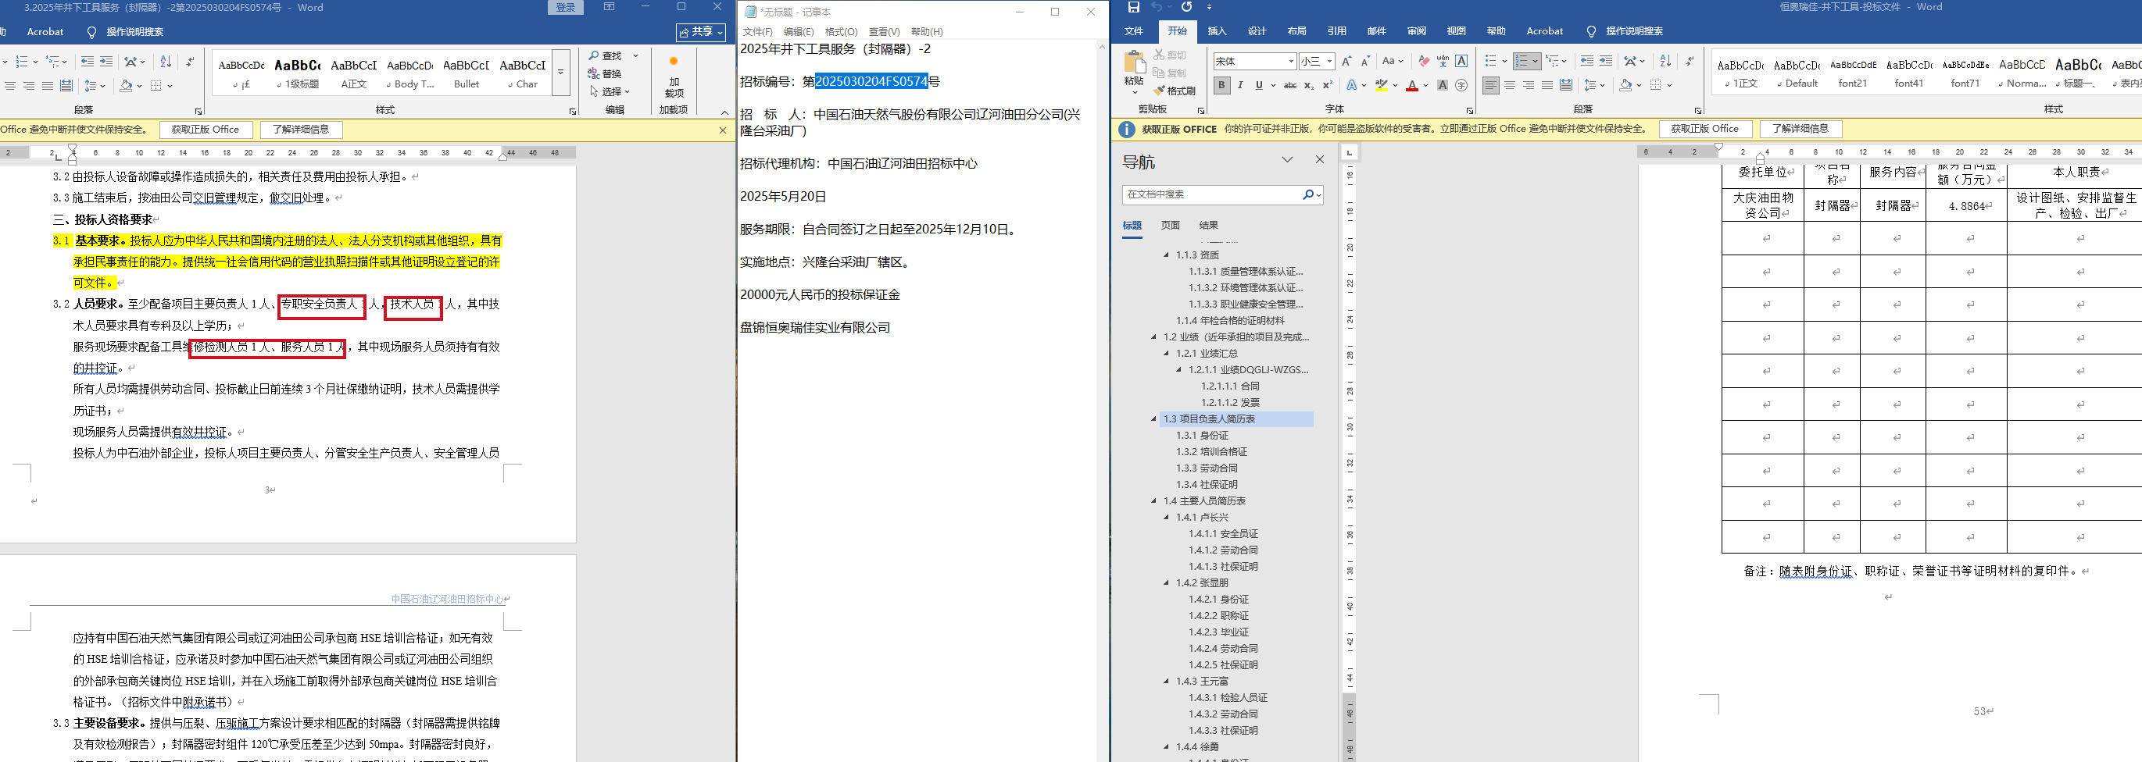
Task: Collapse 1.2.1 业绩汇总 heading in navigation
Action: click(1166, 353)
